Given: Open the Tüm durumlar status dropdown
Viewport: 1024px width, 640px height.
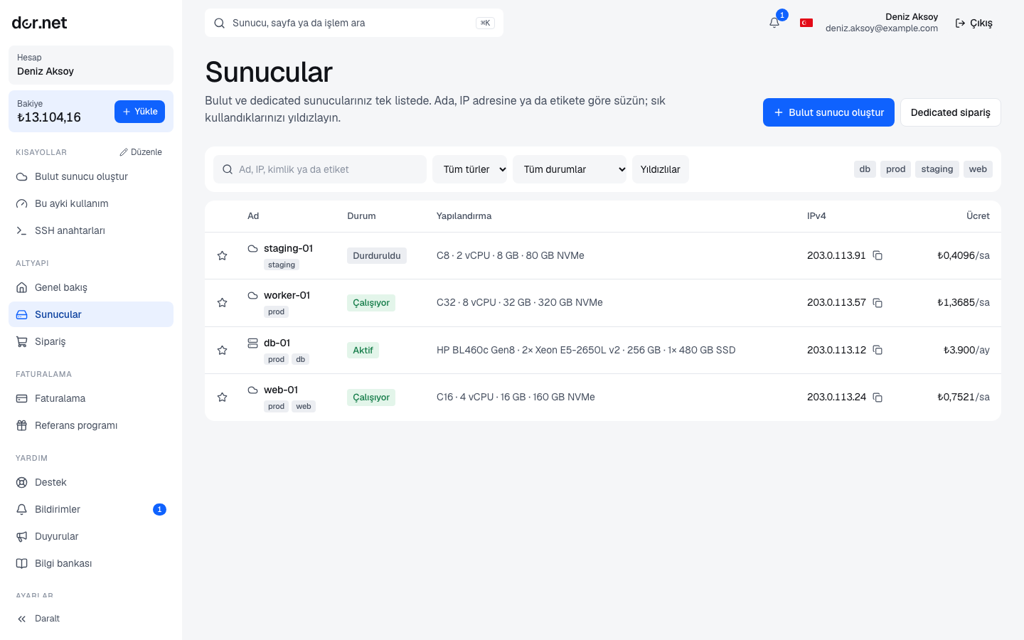Looking at the screenshot, I should coord(570,169).
